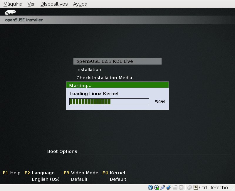Image resolution: width=235 pixels, height=191 pixels.
Task: Click the network adapters status icon
Action: pyautogui.click(x=169, y=187)
